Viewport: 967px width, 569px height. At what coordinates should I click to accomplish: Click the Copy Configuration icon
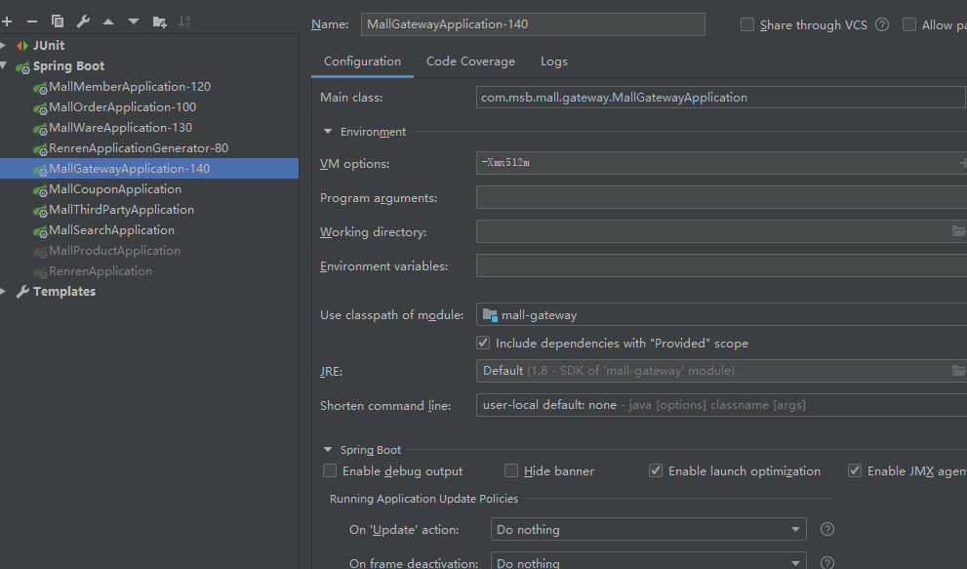(58, 21)
